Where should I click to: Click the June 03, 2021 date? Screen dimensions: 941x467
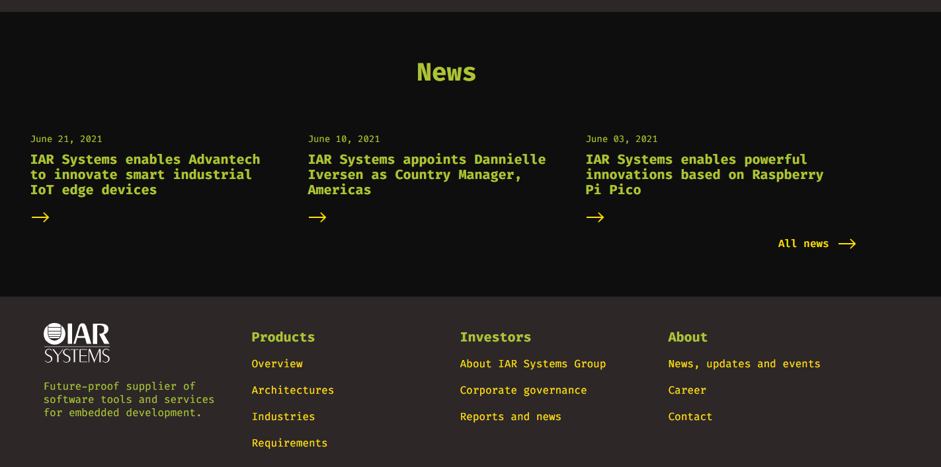622,139
